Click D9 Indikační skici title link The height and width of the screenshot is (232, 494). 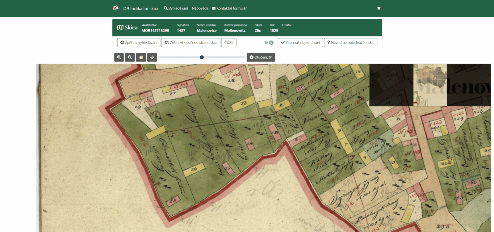click(x=140, y=9)
